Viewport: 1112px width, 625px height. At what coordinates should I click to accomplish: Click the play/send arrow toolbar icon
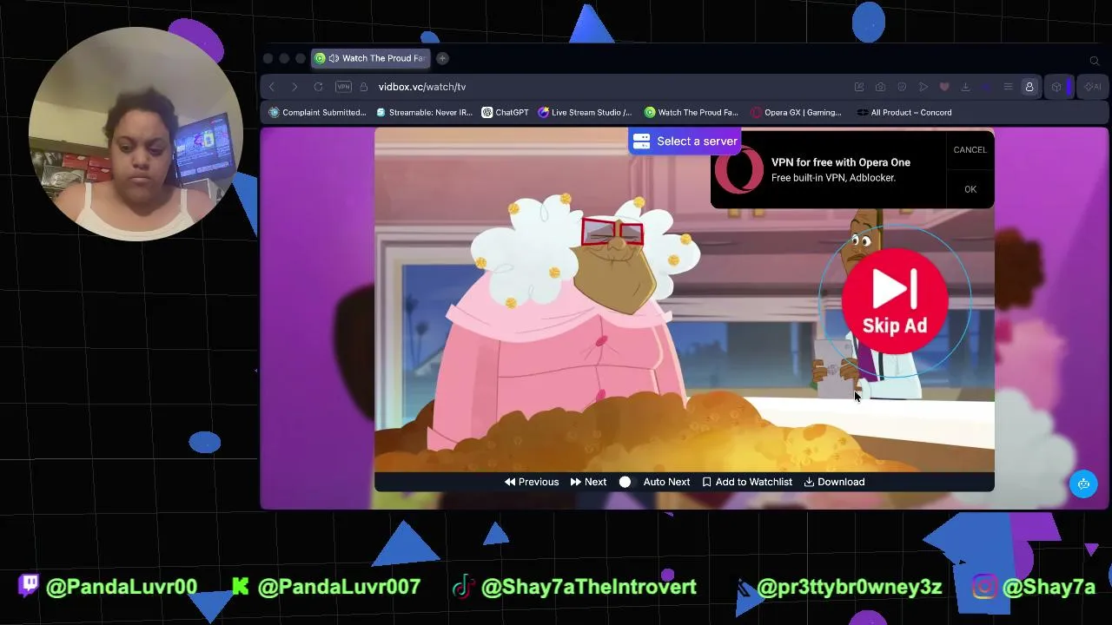coord(923,87)
